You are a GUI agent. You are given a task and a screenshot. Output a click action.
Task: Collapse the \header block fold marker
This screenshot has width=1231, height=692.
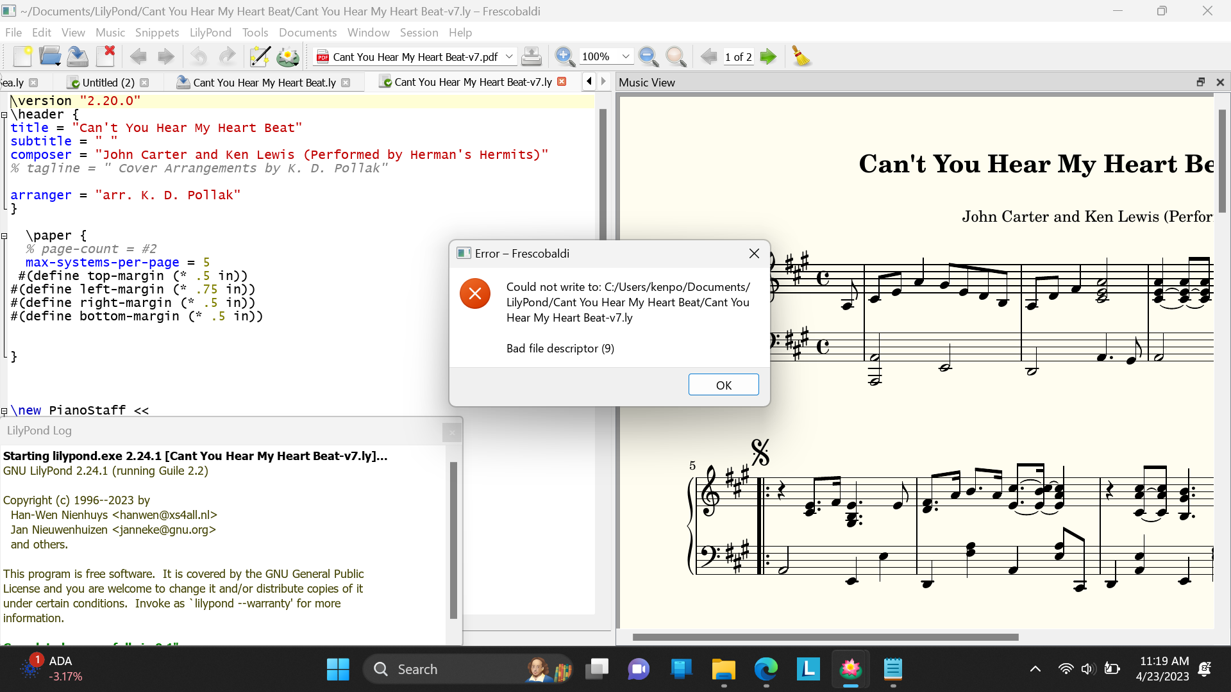(x=4, y=115)
